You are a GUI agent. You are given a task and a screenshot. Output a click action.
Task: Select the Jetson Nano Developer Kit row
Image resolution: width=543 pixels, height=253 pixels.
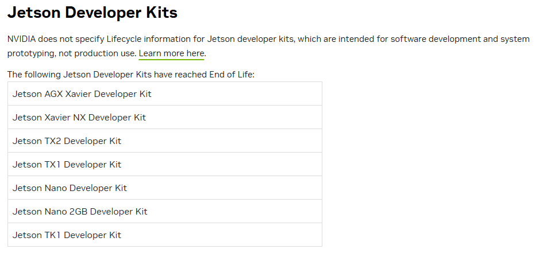tap(165, 188)
